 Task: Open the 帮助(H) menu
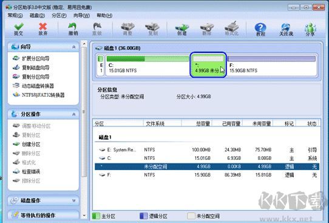[x=104, y=15]
